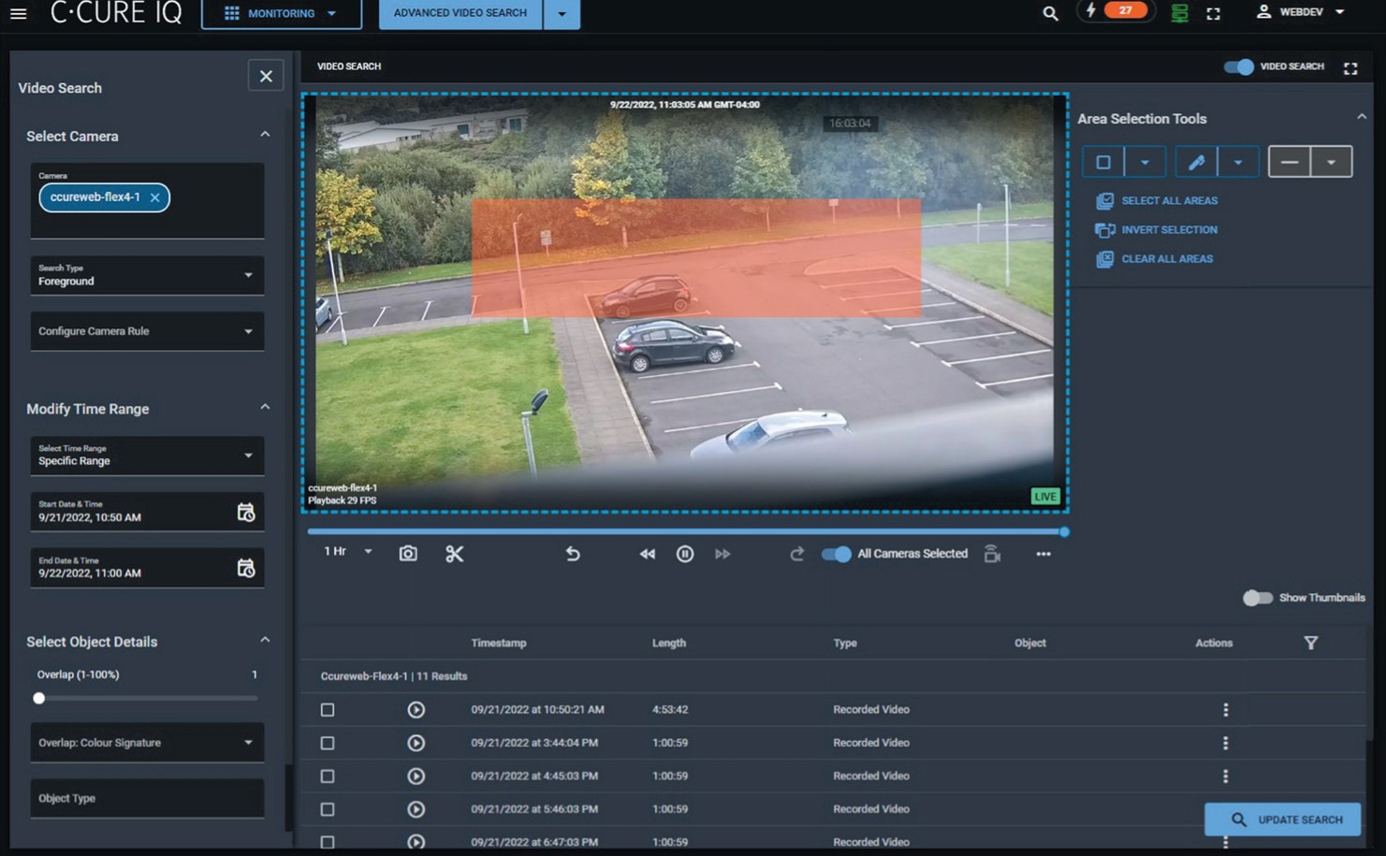Click the scissors clip icon
1386x856 pixels.
[455, 554]
